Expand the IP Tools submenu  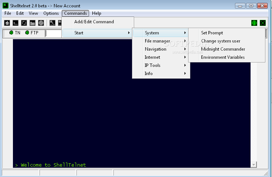pos(161,65)
